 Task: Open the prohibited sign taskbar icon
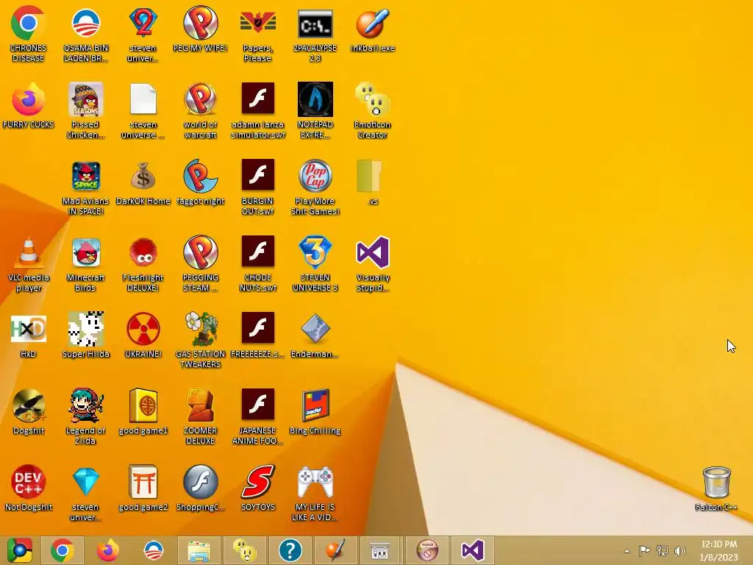427,550
